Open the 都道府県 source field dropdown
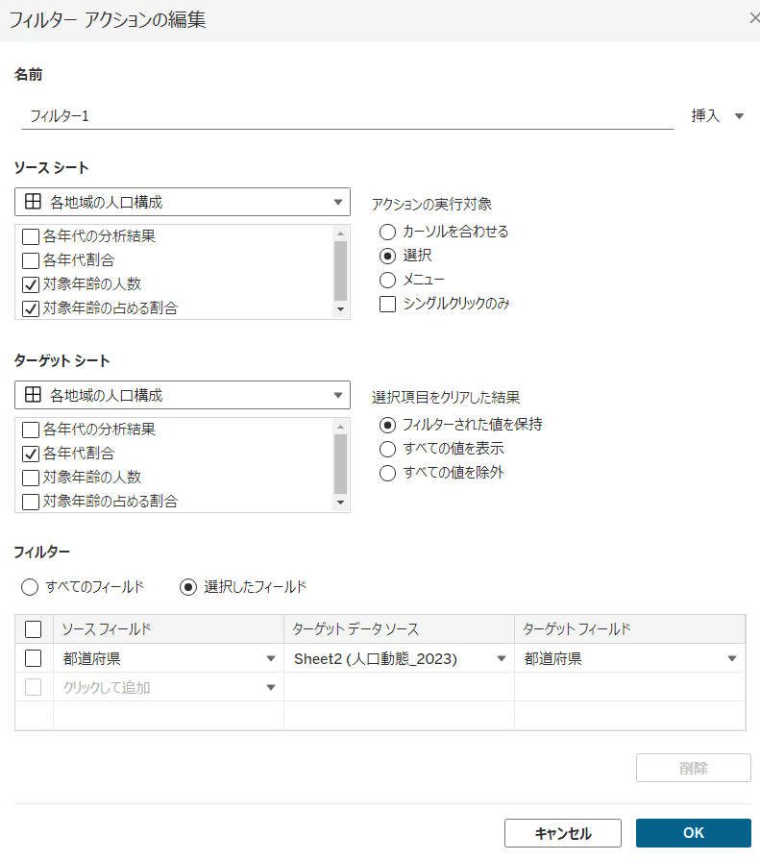Screen dimensions: 760x860 (272, 658)
